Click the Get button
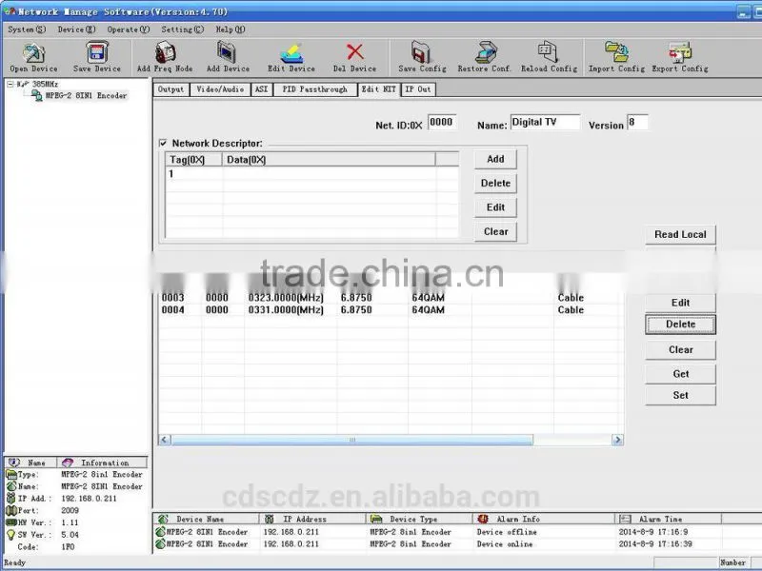Image resolution: width=762 pixels, height=571 pixels. click(680, 374)
